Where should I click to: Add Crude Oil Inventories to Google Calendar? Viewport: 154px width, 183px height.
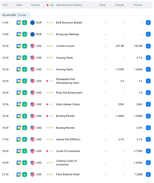click(x=19, y=151)
